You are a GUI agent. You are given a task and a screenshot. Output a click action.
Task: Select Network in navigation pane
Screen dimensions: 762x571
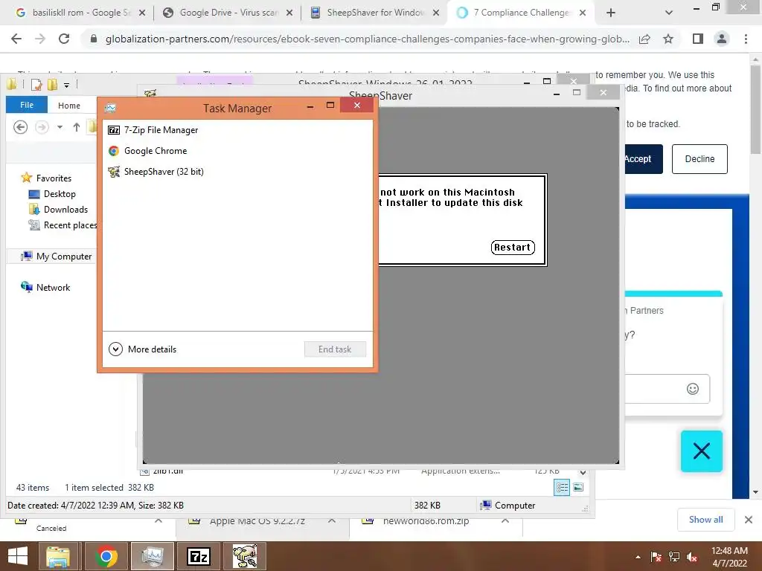point(45,287)
